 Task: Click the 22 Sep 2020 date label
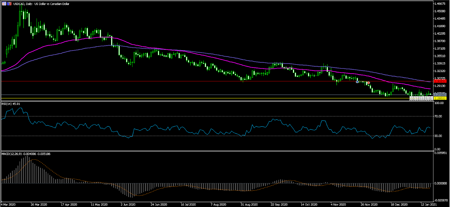pos(279,204)
